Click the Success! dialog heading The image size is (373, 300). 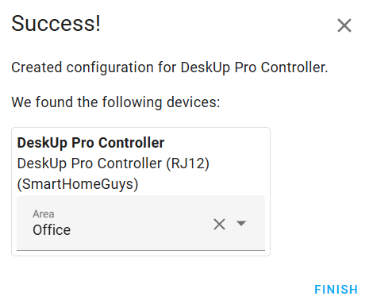click(x=56, y=24)
